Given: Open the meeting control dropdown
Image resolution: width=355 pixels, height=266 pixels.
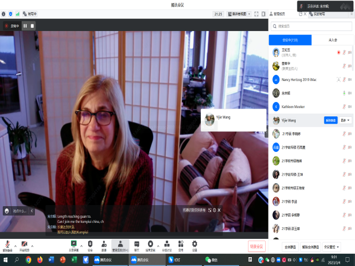Looking at the screenshot, I should tap(332, 247).
